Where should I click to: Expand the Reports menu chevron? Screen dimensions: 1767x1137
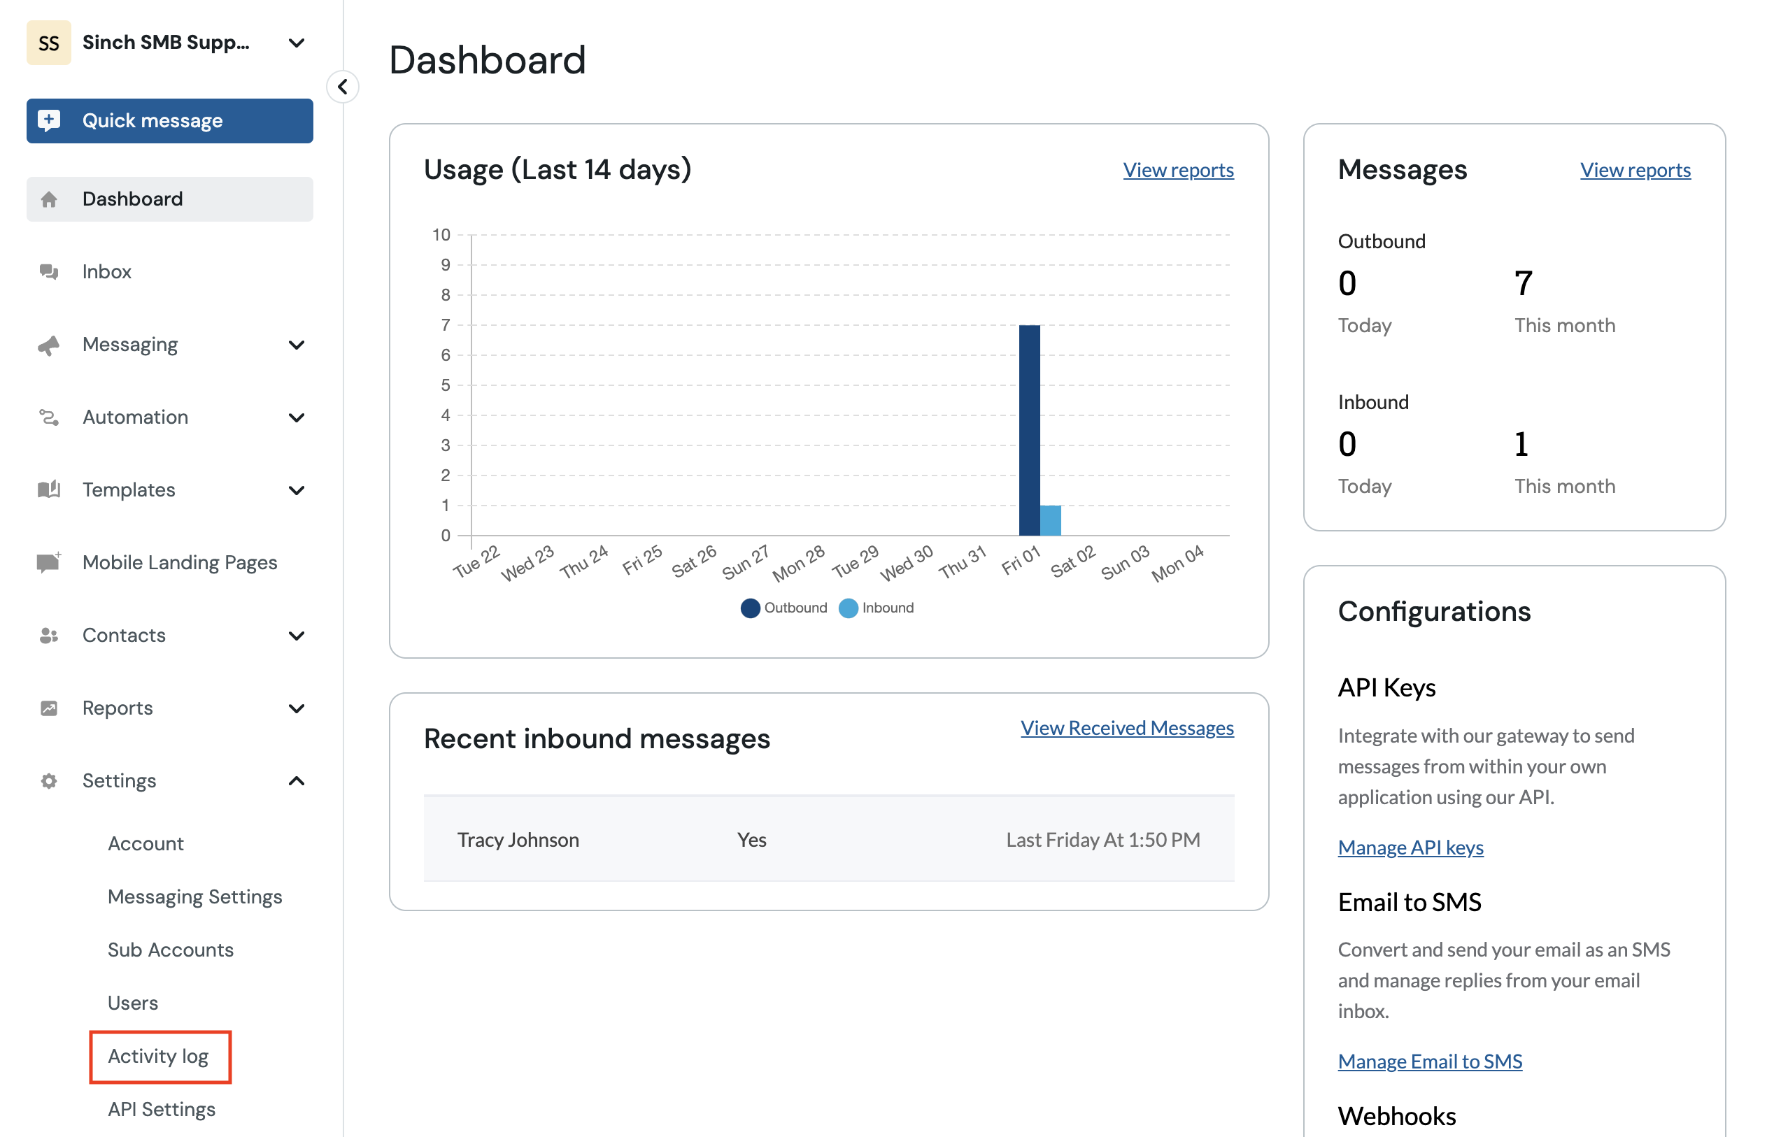[x=297, y=708]
